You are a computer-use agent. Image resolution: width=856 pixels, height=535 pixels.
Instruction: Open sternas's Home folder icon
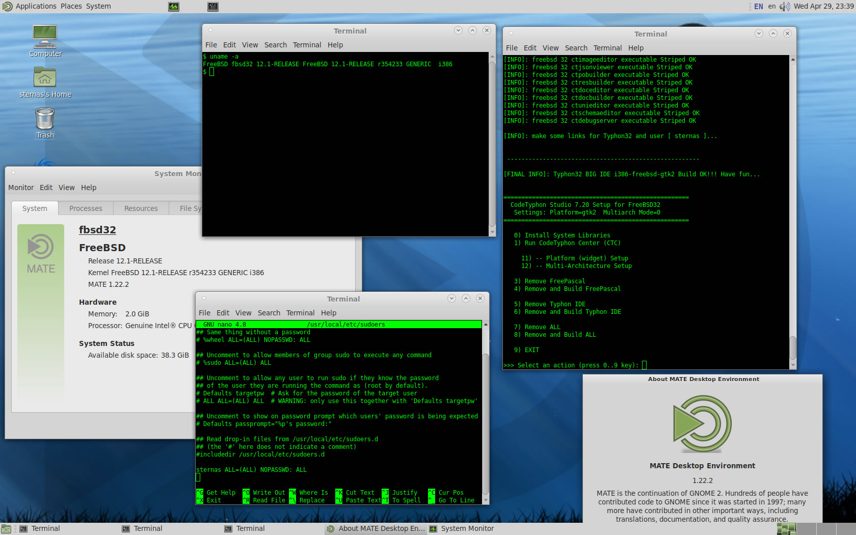45,83
